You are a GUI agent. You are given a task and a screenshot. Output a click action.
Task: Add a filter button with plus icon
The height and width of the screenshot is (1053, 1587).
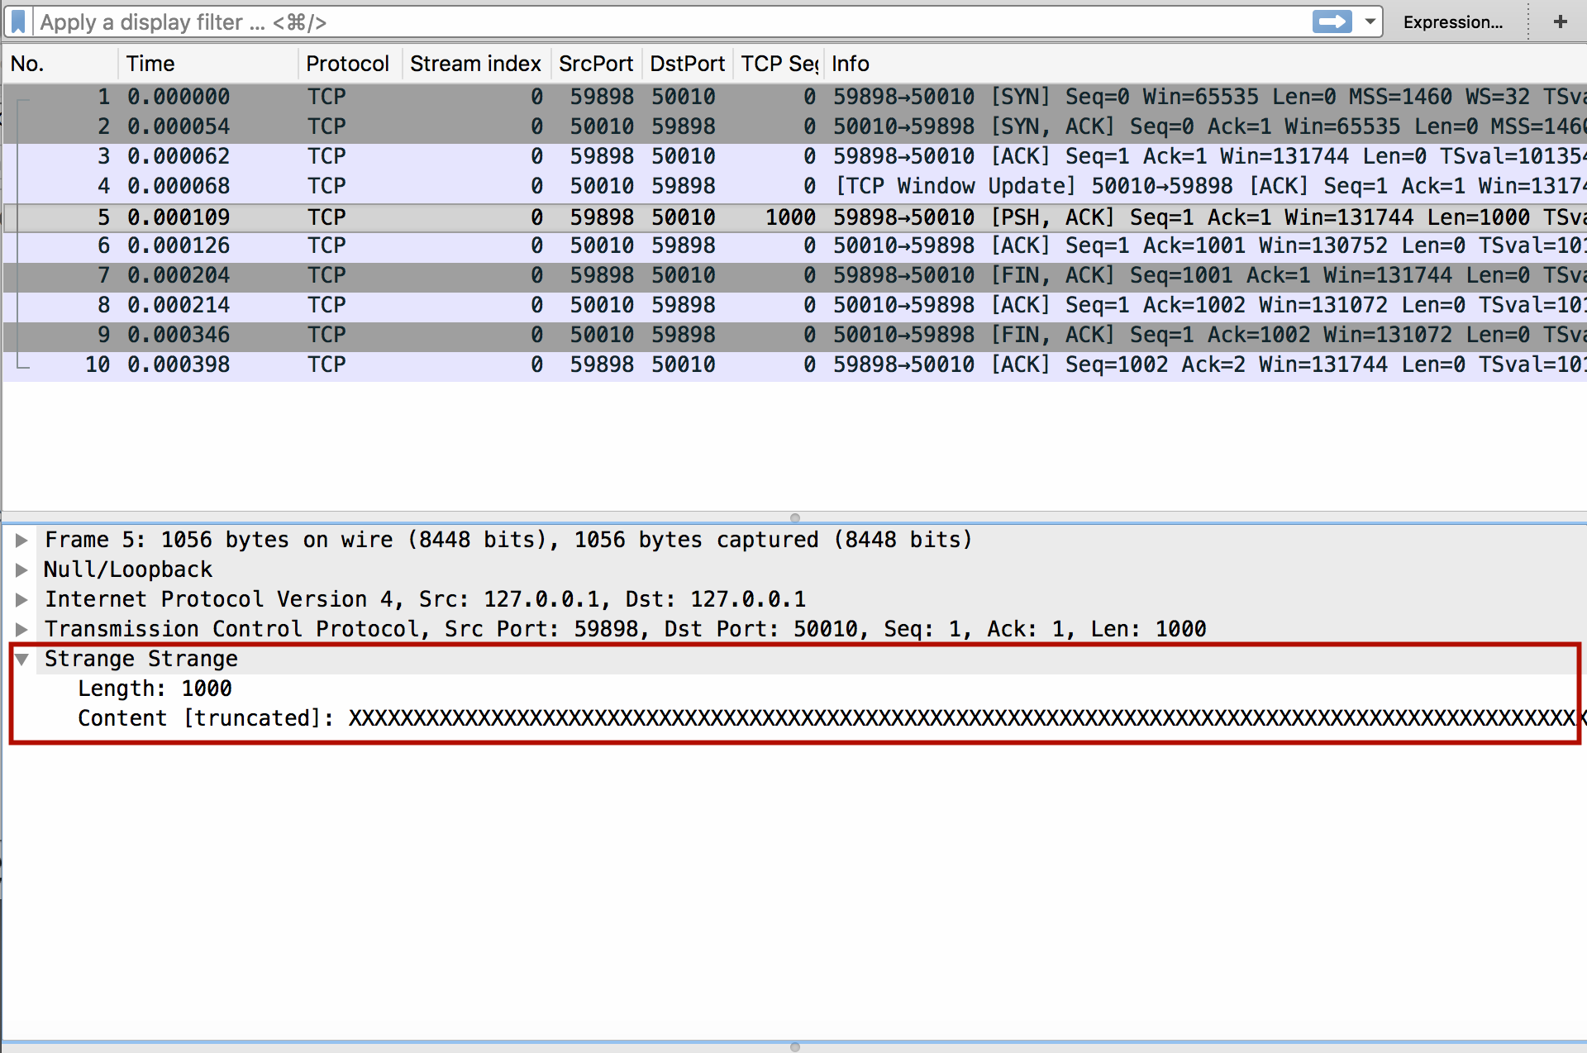click(1560, 21)
